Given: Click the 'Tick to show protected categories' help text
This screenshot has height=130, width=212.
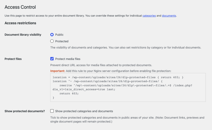Looking at the screenshot, I should [127, 120].
